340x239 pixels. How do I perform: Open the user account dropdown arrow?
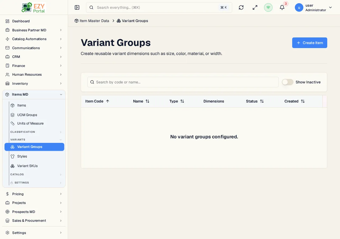point(330,7)
